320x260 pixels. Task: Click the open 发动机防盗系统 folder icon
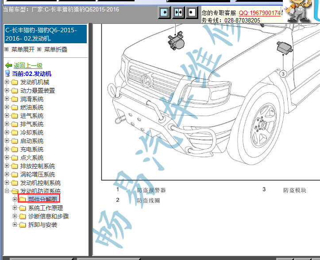click(15, 191)
